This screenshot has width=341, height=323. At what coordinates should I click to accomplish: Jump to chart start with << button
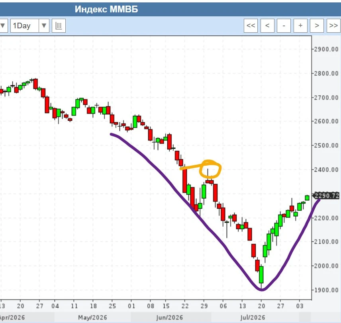[x=251, y=25]
